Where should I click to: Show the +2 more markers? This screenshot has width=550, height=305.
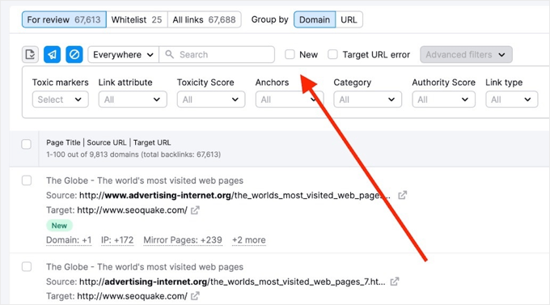pyautogui.click(x=248, y=240)
